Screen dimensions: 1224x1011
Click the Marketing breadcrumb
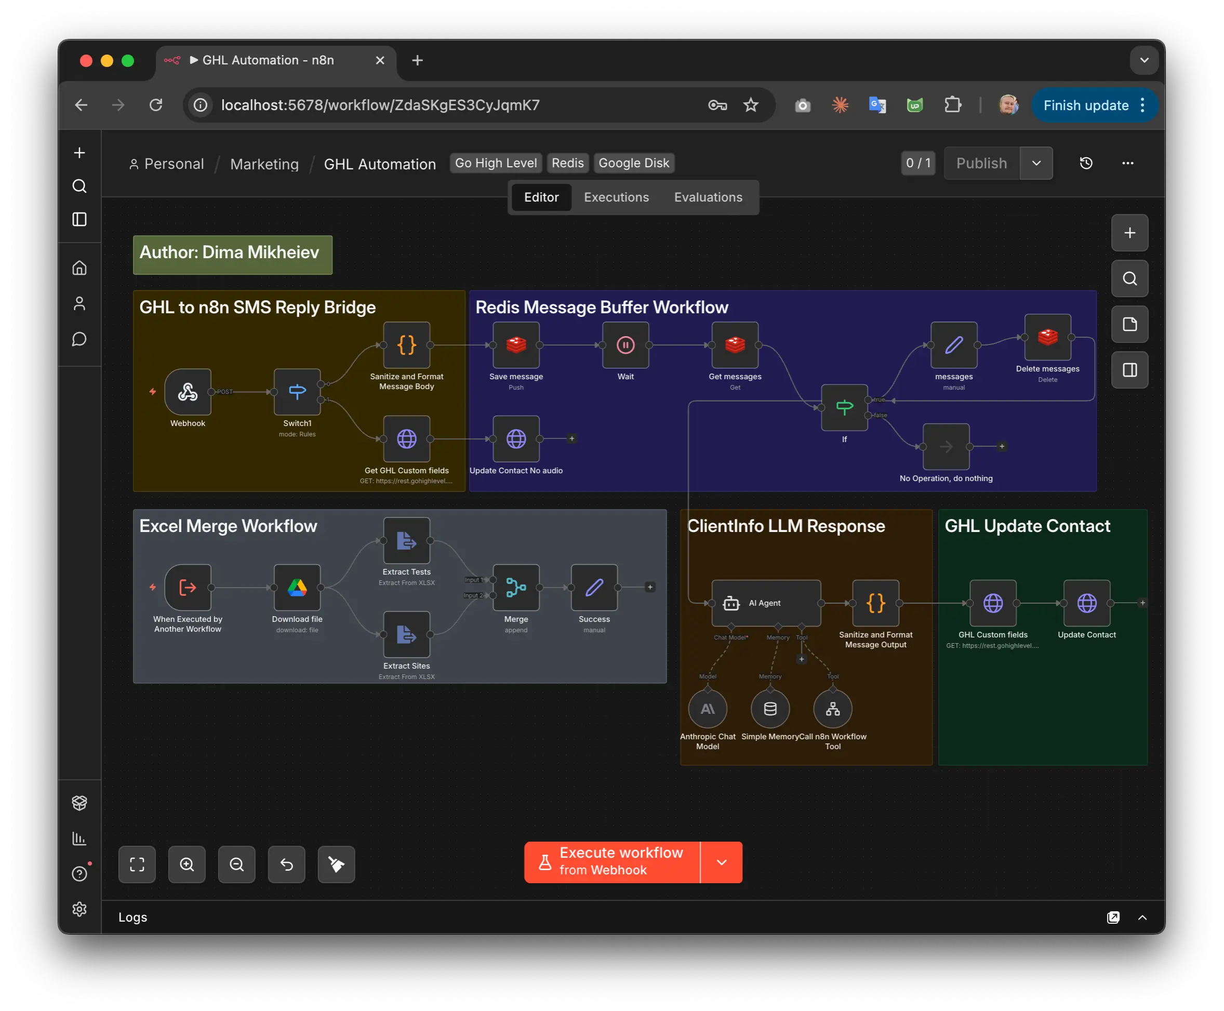click(x=264, y=164)
